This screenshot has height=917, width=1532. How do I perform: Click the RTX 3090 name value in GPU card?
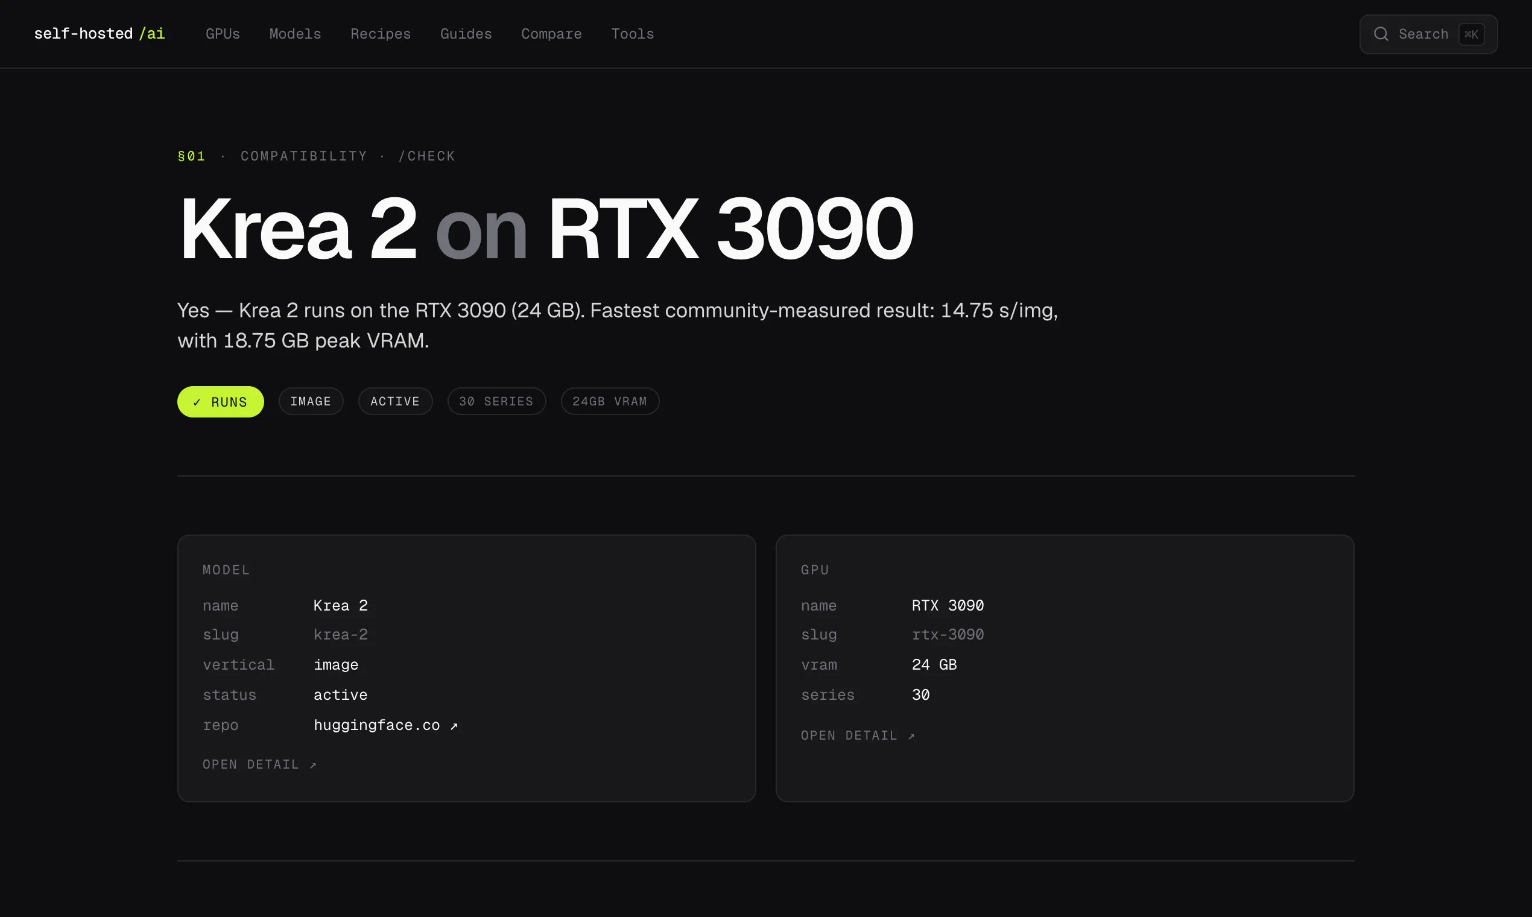click(x=948, y=605)
